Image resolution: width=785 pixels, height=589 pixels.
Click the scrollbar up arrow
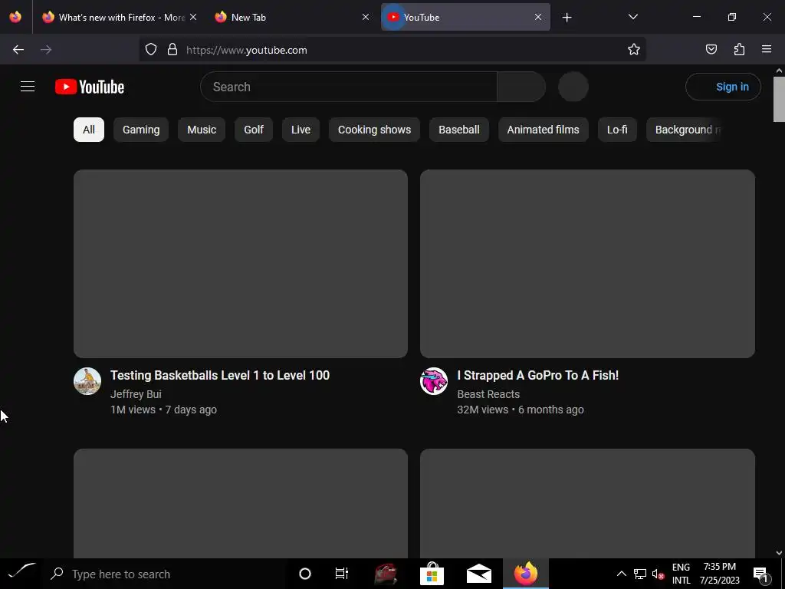click(779, 71)
